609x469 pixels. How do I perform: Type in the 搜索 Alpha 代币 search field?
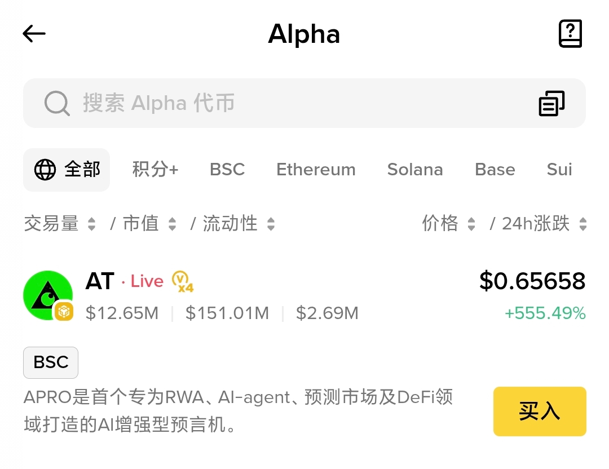(282, 104)
